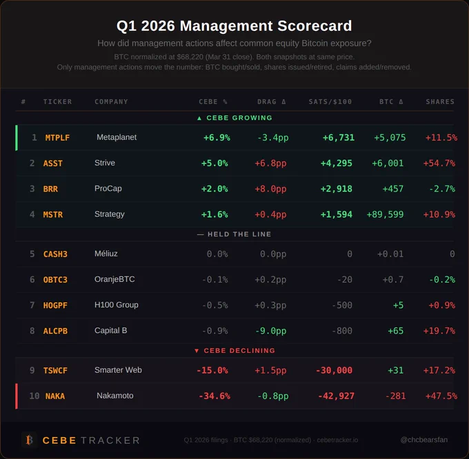Click the Nakamoto company name
The image size is (469, 459).
pyautogui.click(x=115, y=396)
